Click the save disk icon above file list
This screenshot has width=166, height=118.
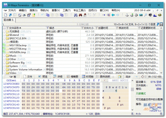[x=161, y=25]
